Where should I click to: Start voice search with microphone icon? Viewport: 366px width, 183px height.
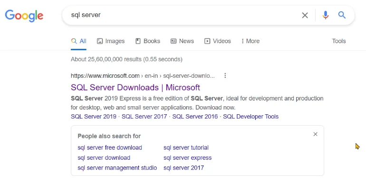click(x=326, y=15)
